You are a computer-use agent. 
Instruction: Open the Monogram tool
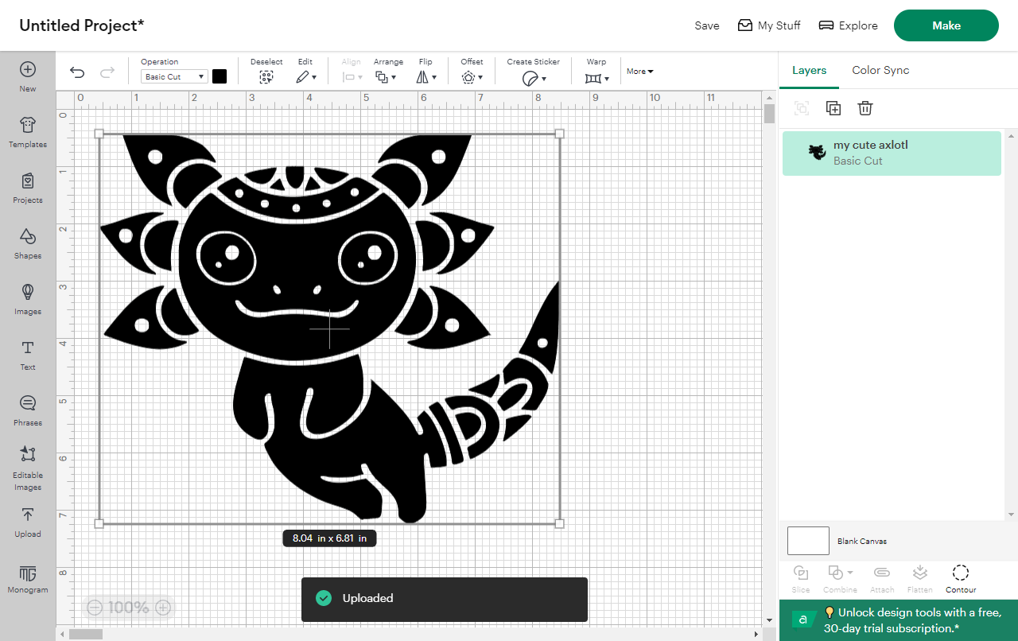pyautogui.click(x=28, y=579)
